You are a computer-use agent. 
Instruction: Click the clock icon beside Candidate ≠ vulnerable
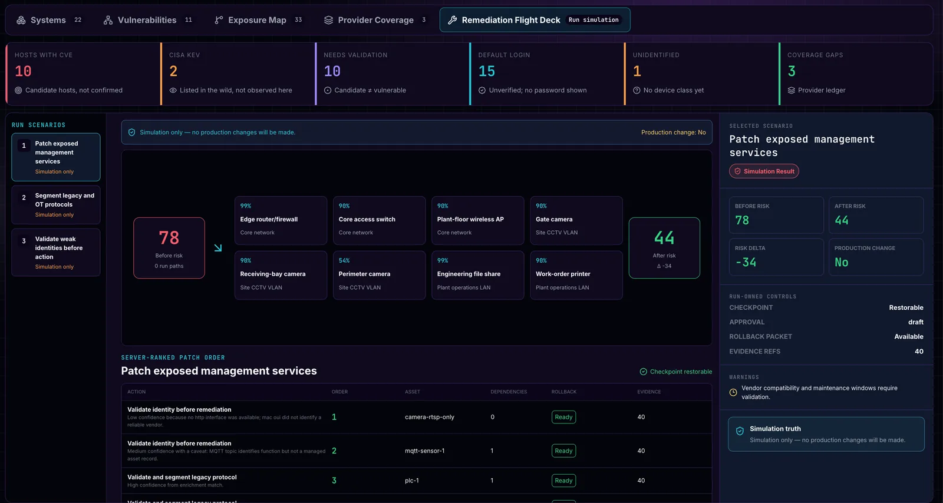pos(328,90)
